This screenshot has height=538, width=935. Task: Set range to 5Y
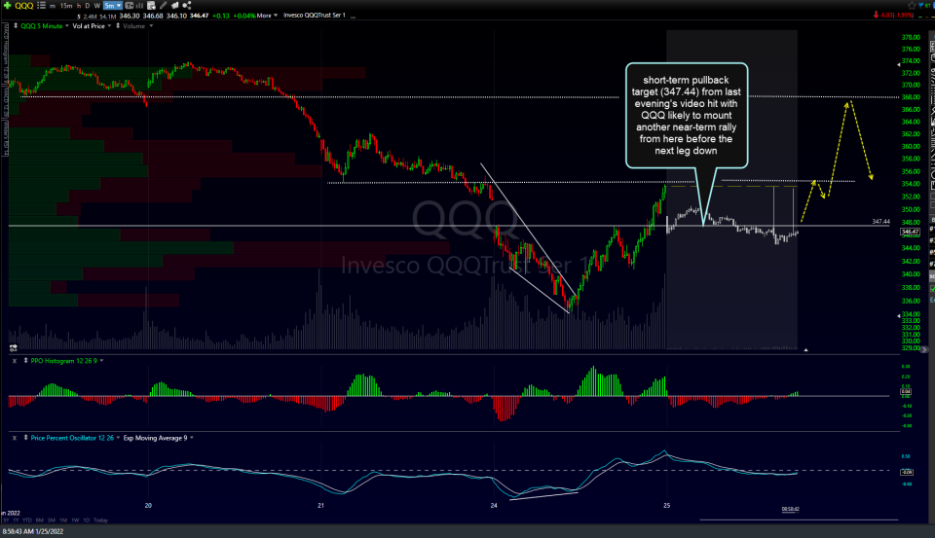6,520
